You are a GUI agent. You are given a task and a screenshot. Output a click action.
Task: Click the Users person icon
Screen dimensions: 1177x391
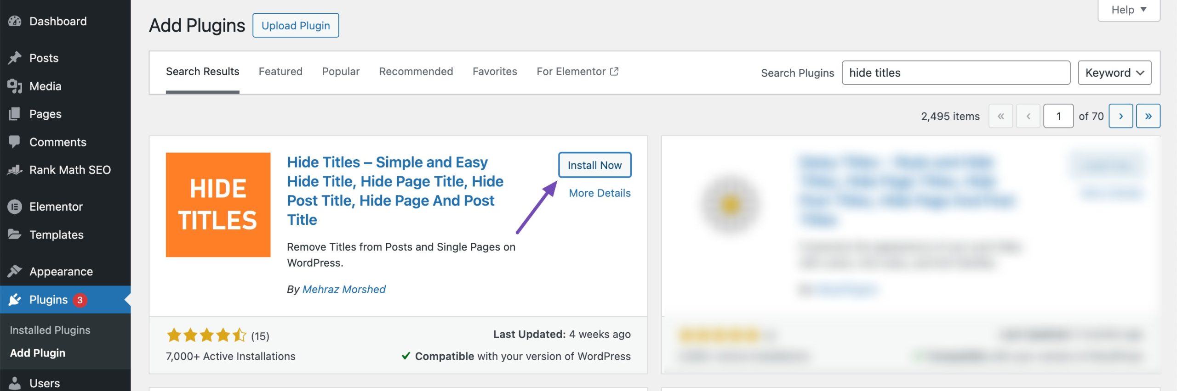pyautogui.click(x=15, y=383)
